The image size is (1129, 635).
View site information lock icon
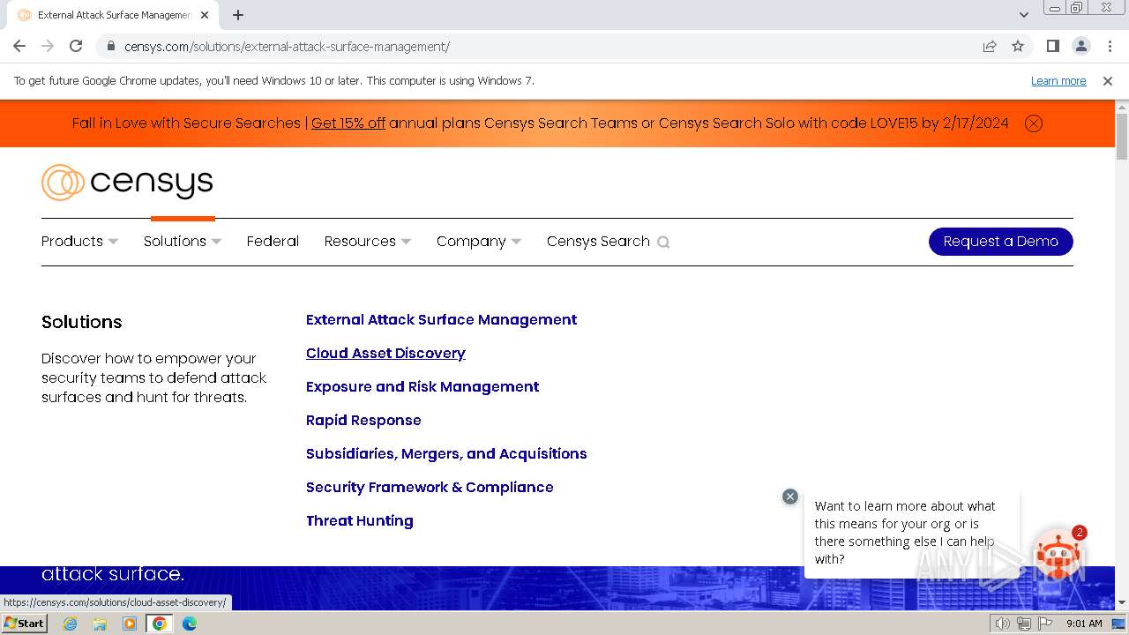click(x=110, y=46)
